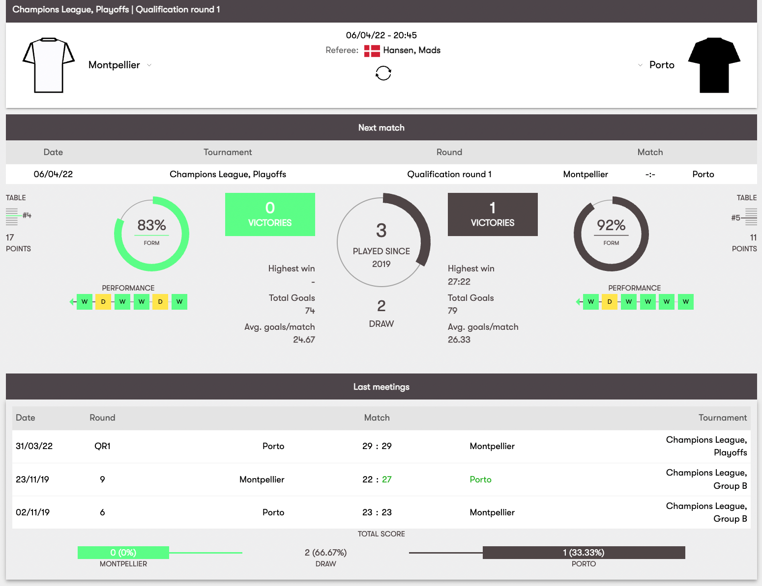Click Montpellier's white jersey icon

(x=49, y=65)
